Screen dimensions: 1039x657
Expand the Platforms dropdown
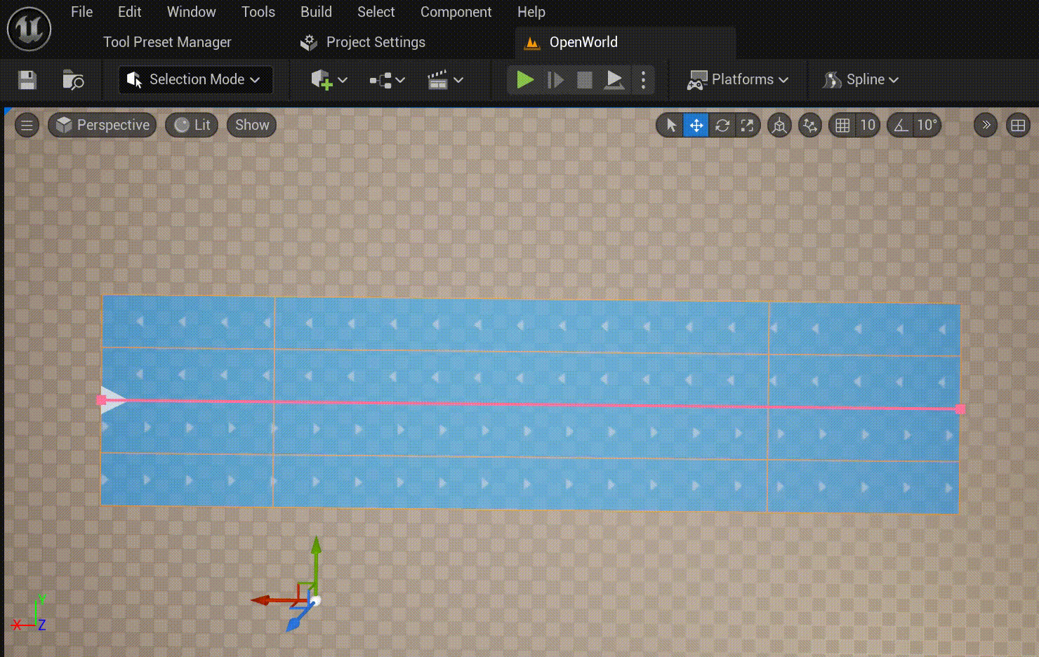738,79
